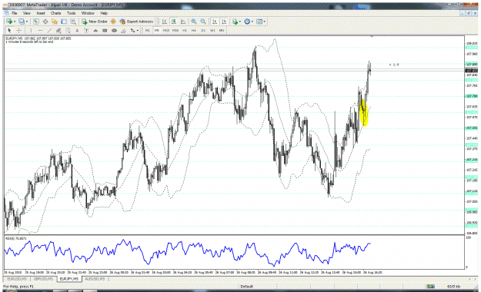Open the Profiles toolbar icon
This screenshot has height=292, width=481.
[22, 22]
